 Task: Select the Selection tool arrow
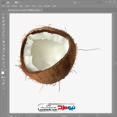4,14
